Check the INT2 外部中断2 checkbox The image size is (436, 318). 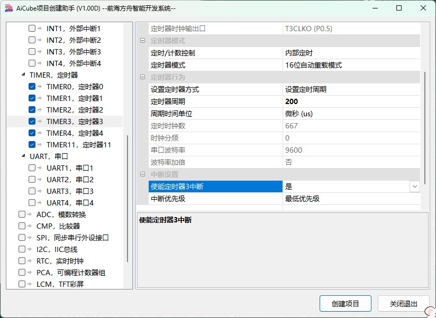coord(32,40)
